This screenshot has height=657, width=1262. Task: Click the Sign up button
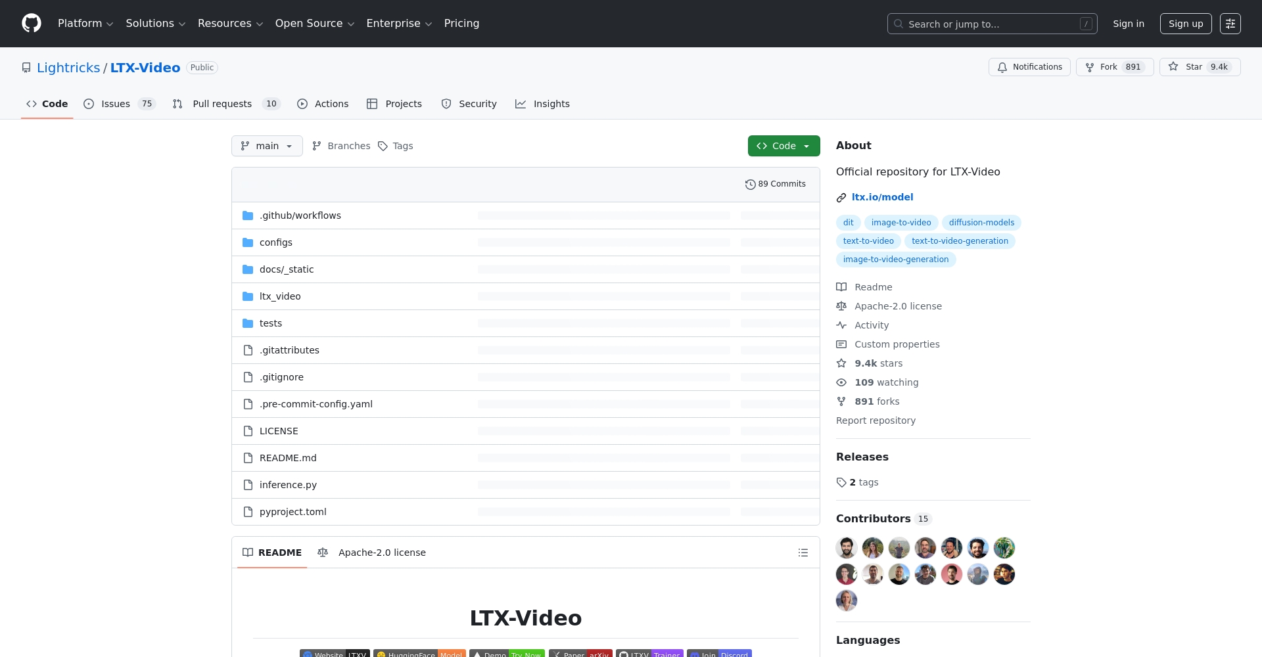click(x=1185, y=24)
